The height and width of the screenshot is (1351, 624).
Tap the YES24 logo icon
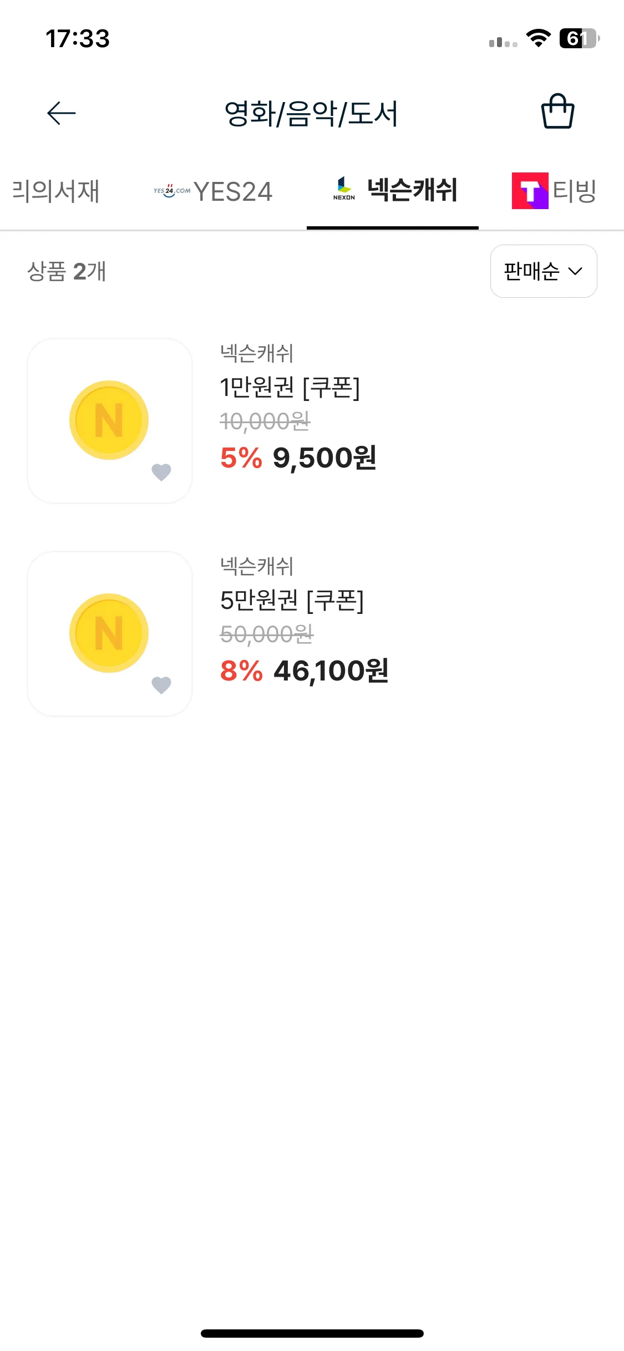pos(172,191)
